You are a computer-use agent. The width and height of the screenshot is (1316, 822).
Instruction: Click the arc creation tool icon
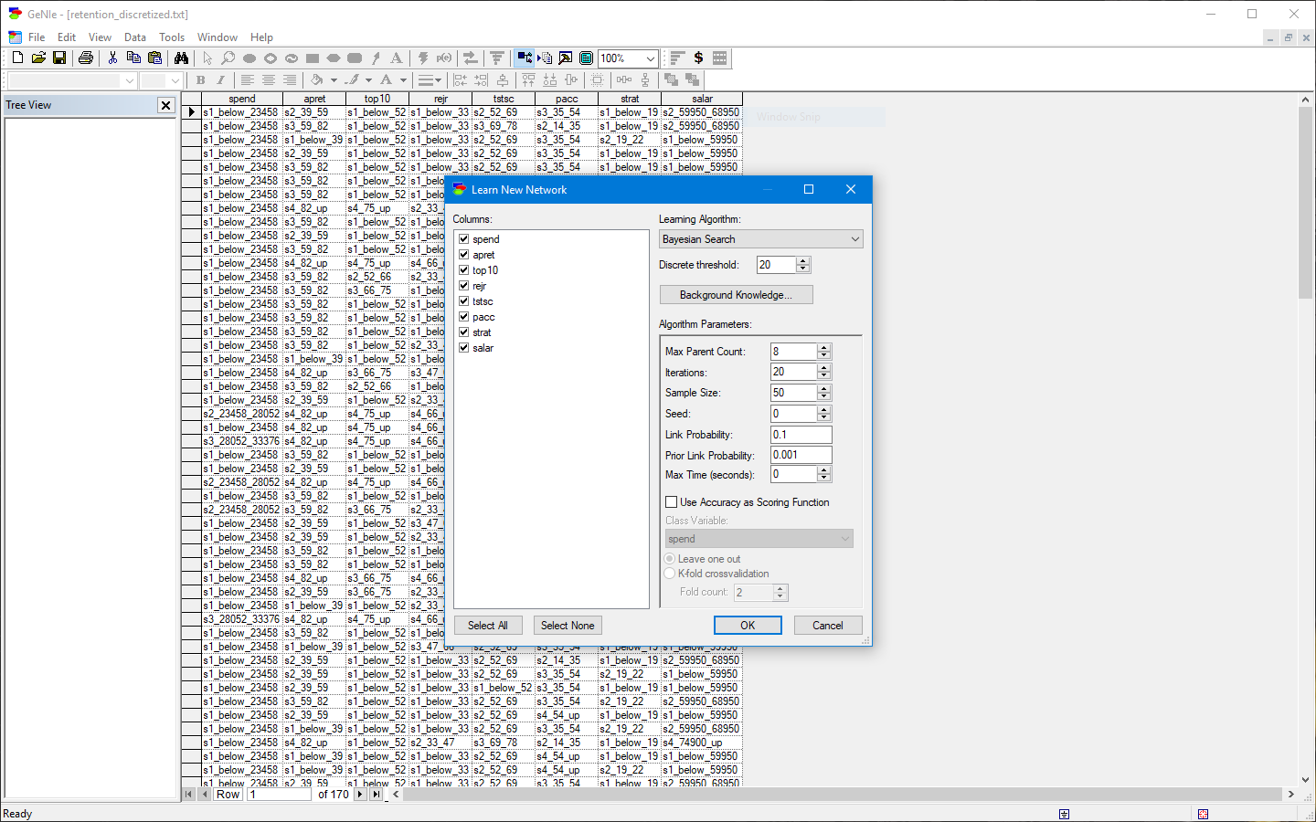click(376, 58)
